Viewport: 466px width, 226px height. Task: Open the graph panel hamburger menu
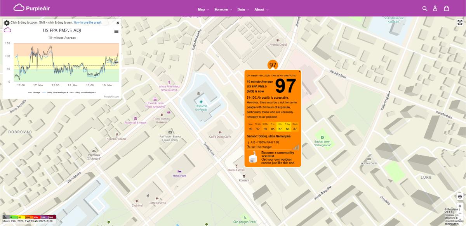click(x=116, y=31)
